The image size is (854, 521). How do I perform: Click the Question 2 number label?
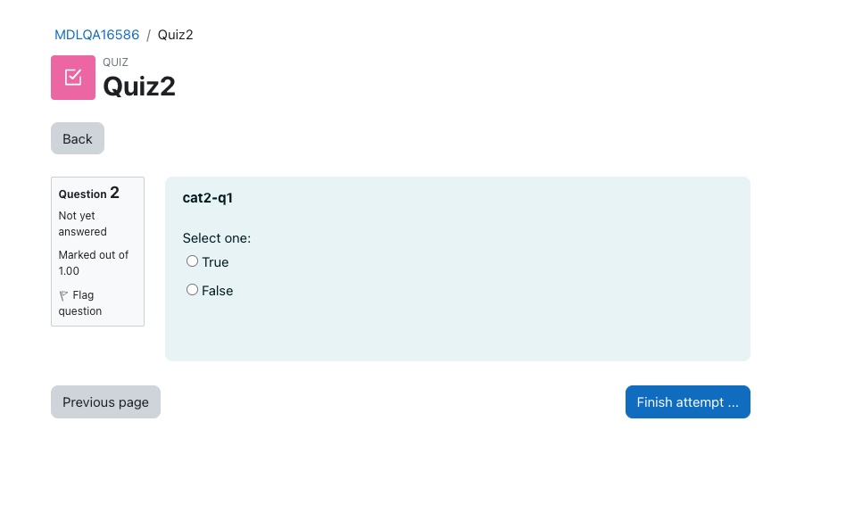pyautogui.click(x=88, y=193)
